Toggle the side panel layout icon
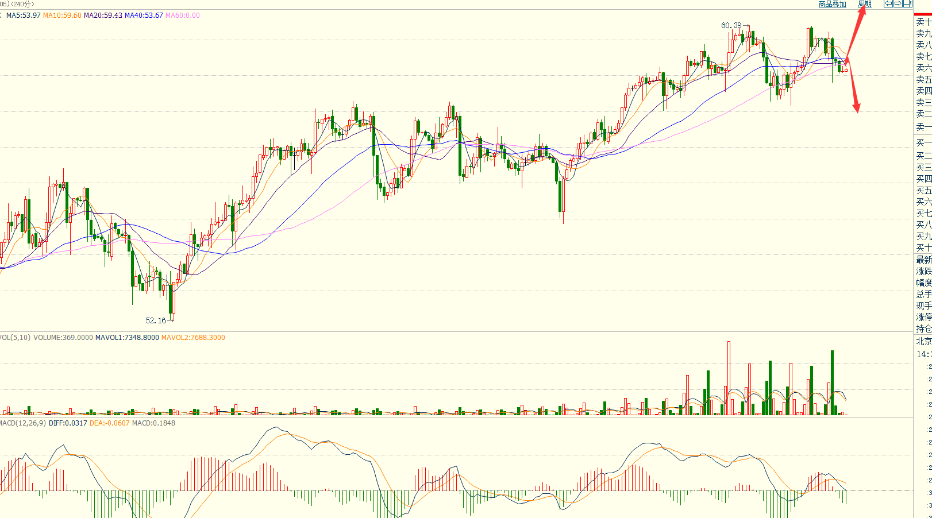932x518 pixels. click(907, 4)
